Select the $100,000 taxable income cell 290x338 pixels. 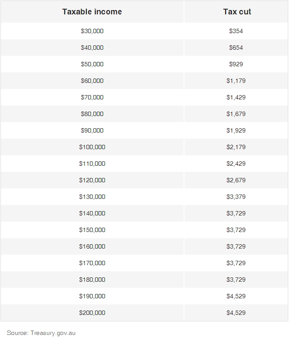92,147
